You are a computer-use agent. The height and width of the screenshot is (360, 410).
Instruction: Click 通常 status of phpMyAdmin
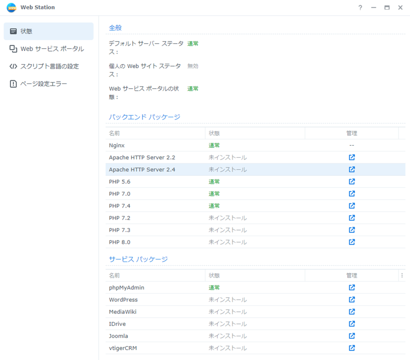[x=214, y=288]
